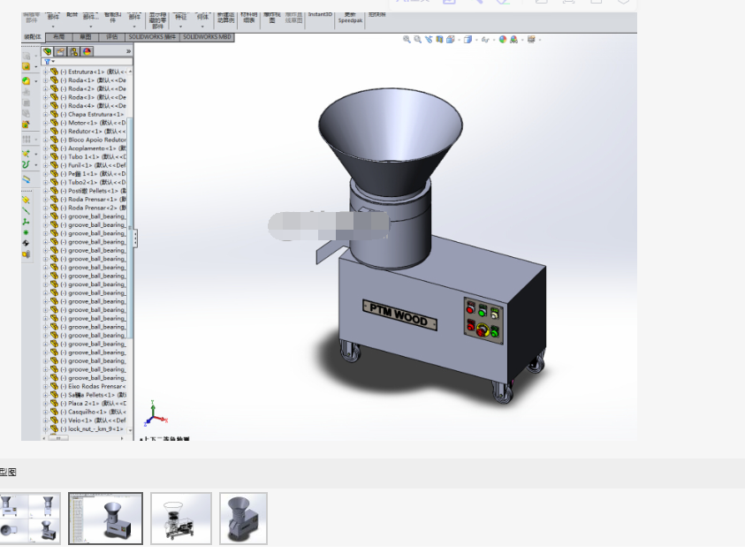This screenshot has height=553, width=745.
Task: Click the Previous View icon
Action: point(429,40)
